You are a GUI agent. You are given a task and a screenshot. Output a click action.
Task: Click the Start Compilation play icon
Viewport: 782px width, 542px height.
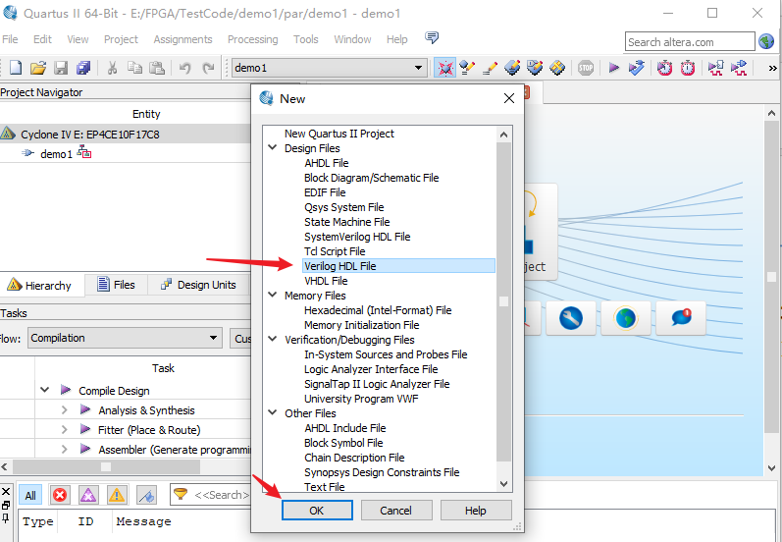tap(614, 68)
